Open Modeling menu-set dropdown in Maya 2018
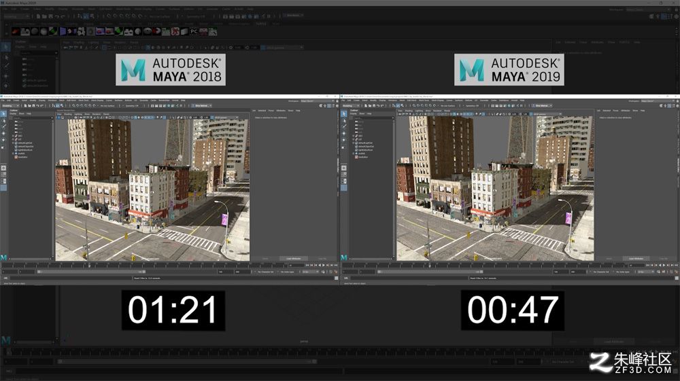This screenshot has height=381, width=680. click(10, 106)
